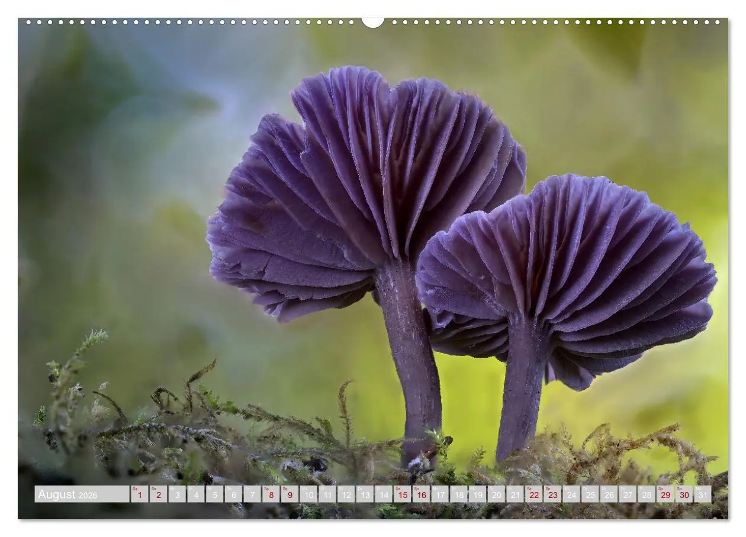Select day 18 in the calendar strip
The width and height of the screenshot is (746, 537).
(458, 494)
